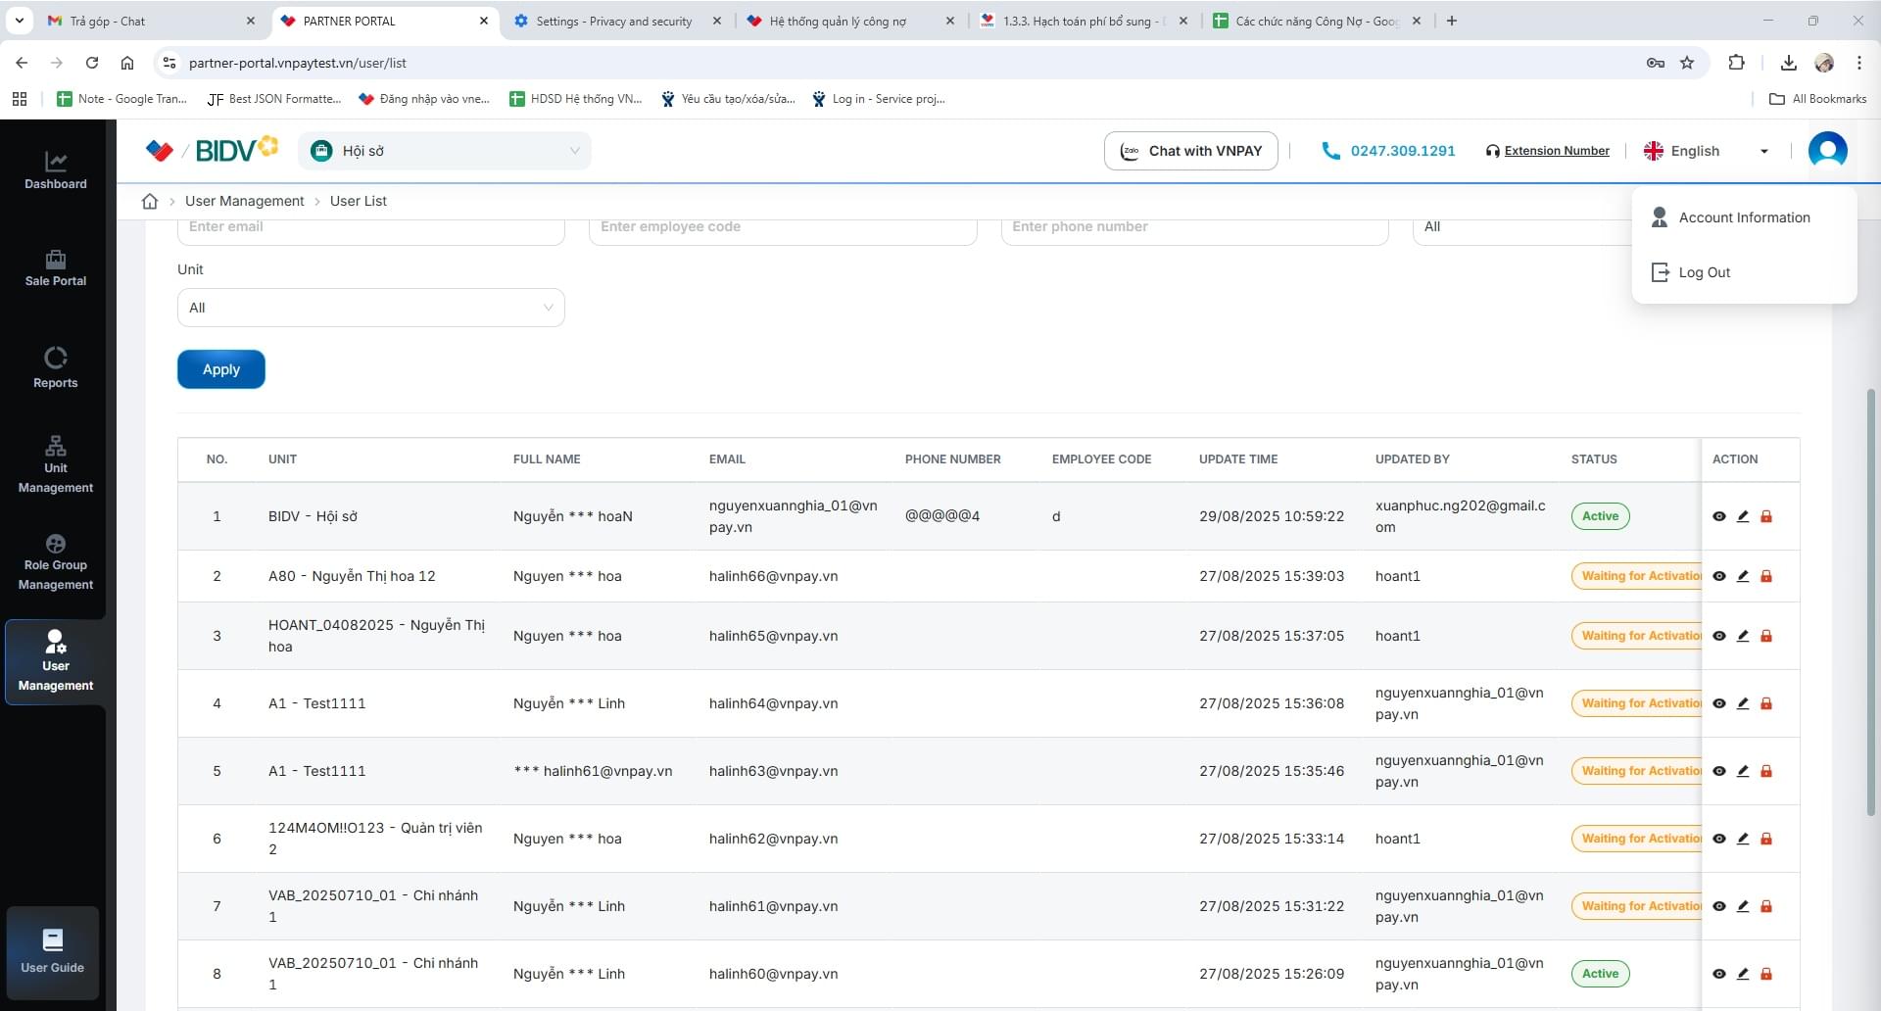The height and width of the screenshot is (1011, 1881).
Task: Toggle the lock icon for halinh65@vnpay.vn
Action: (x=1766, y=636)
